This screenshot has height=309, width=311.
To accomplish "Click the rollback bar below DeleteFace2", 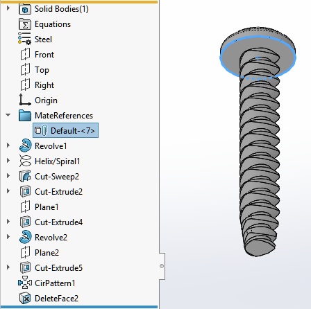I will point(79,307).
